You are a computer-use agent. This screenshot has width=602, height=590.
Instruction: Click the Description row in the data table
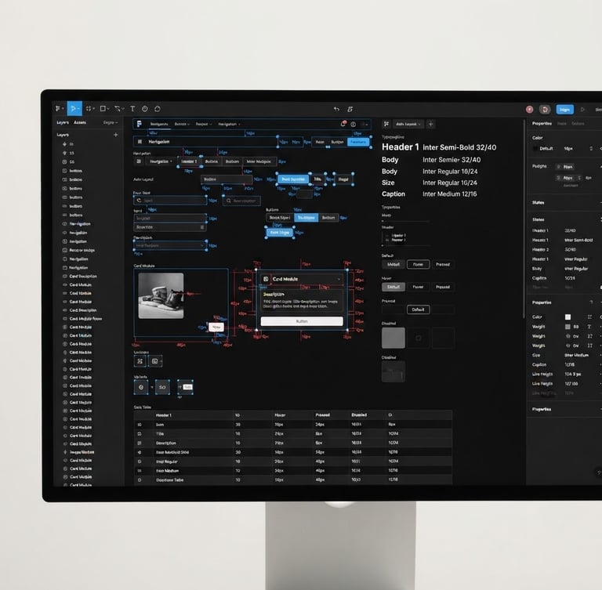click(293, 443)
